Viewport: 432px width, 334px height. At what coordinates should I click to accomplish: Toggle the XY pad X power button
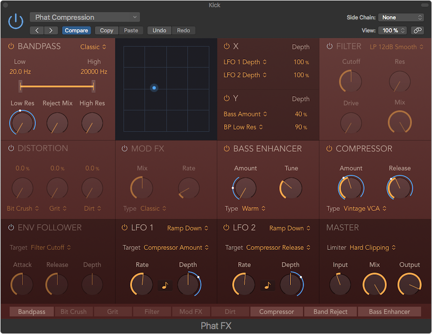coord(227,46)
